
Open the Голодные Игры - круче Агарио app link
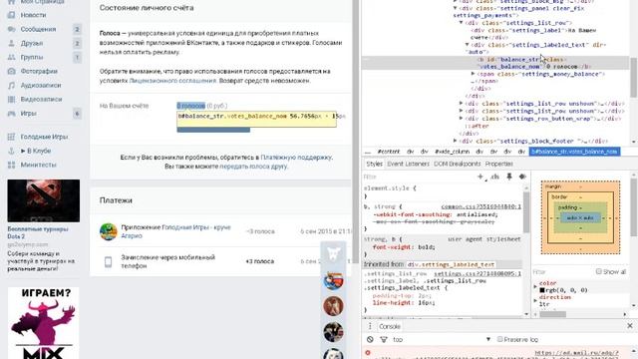pos(175,231)
